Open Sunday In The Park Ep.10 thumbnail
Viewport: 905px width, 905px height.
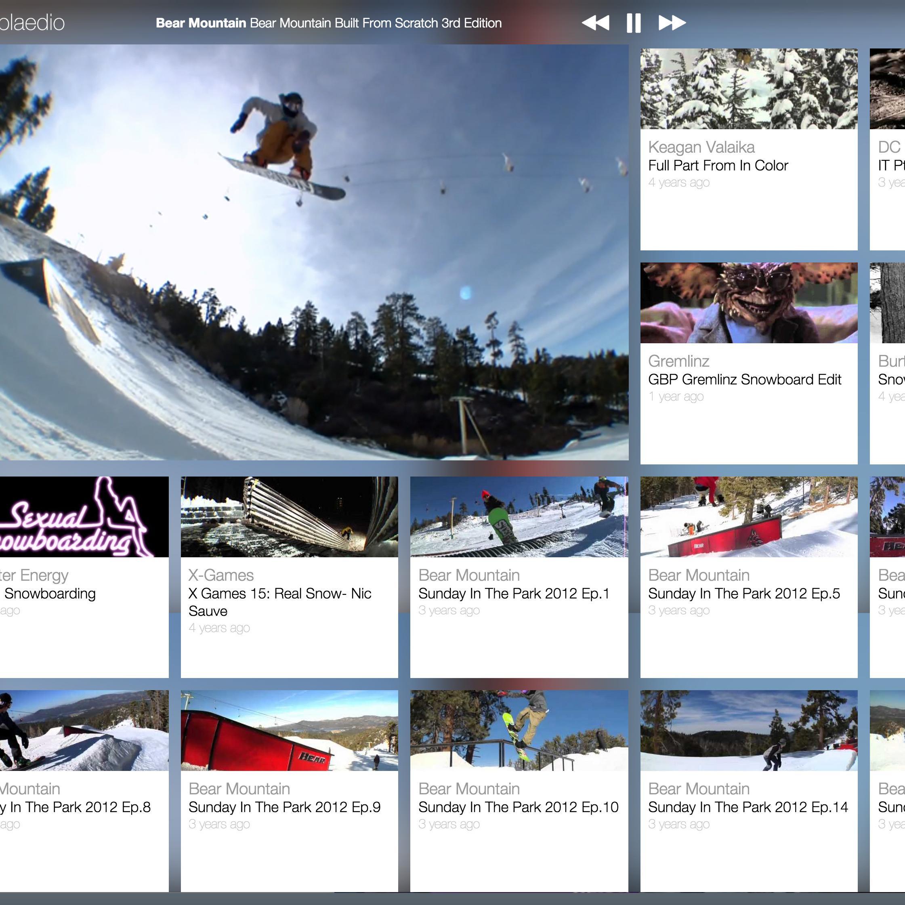(519, 730)
